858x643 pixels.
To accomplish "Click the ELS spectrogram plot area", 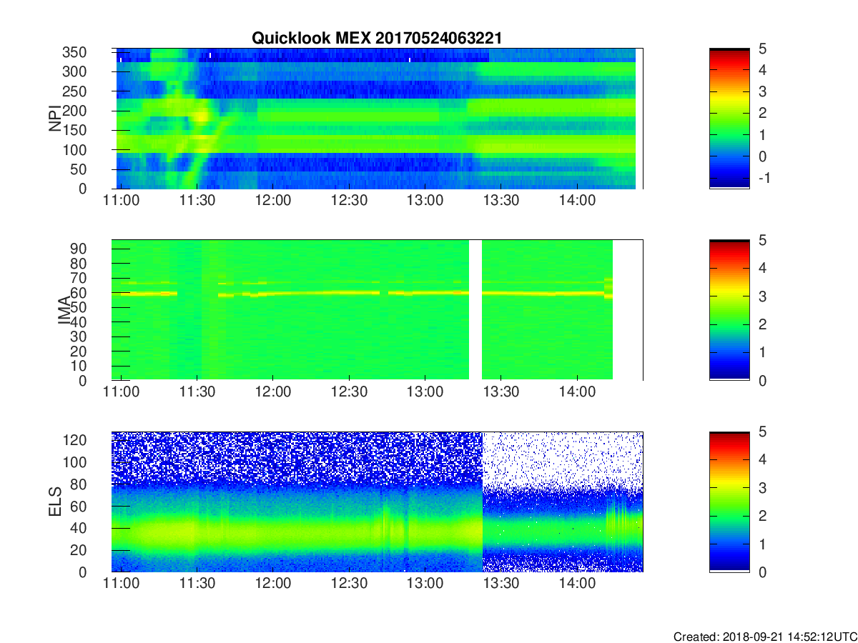I will (x=378, y=502).
